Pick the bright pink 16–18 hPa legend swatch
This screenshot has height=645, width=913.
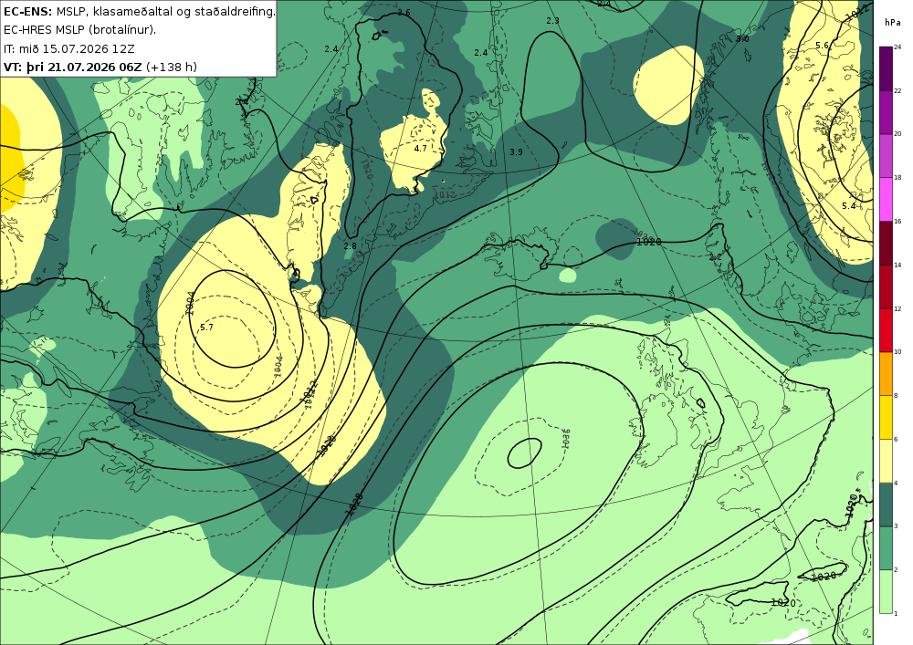[x=886, y=199]
